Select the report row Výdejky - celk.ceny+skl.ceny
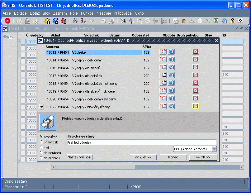Image resolution: width=251 pixels, height=193 pixels. (x=98, y=99)
